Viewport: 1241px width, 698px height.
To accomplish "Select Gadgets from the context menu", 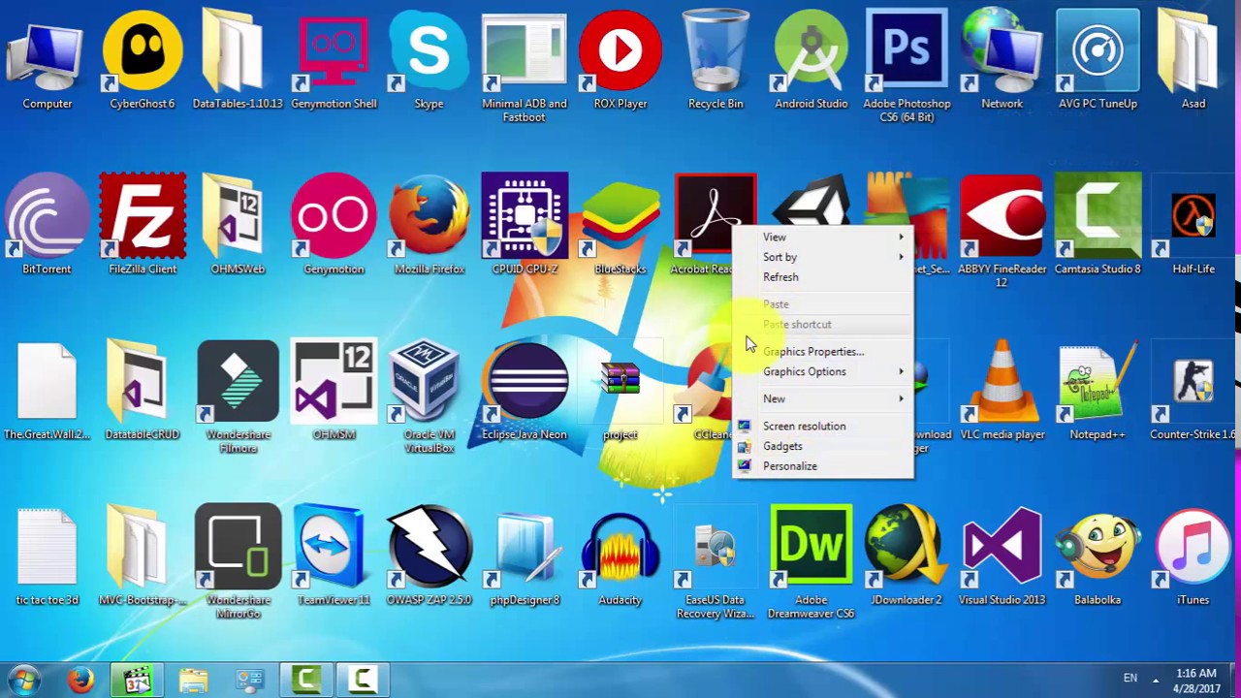I will pyautogui.click(x=782, y=446).
